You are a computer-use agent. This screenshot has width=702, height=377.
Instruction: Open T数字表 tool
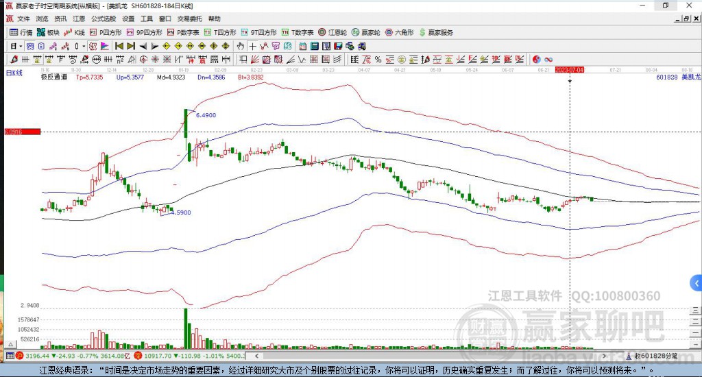point(298,32)
